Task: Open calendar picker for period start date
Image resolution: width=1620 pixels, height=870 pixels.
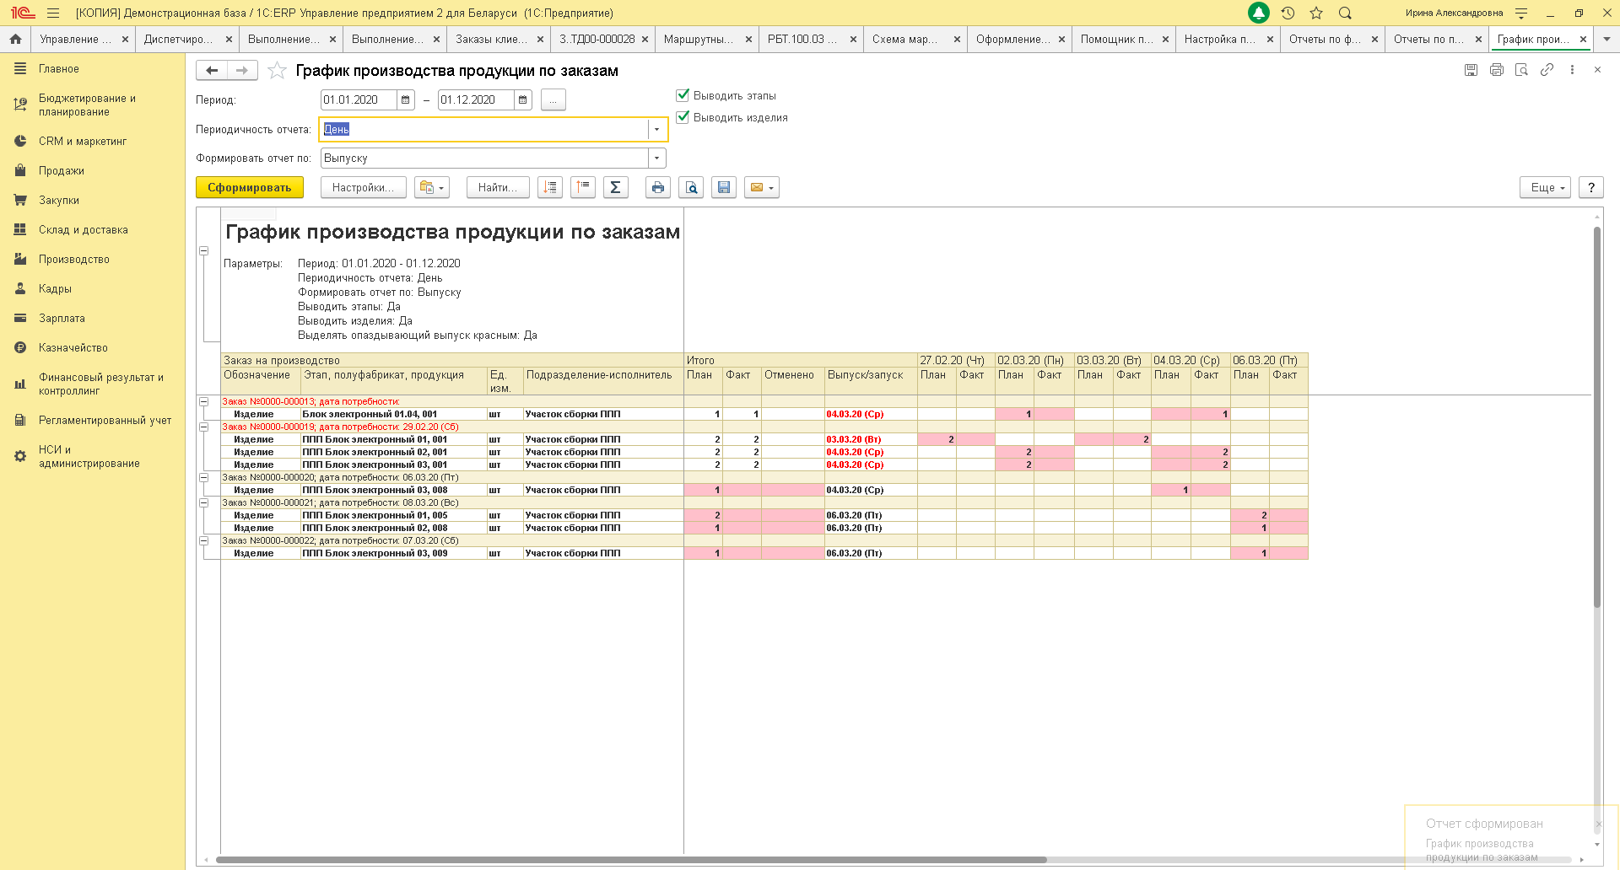Action: click(x=406, y=100)
